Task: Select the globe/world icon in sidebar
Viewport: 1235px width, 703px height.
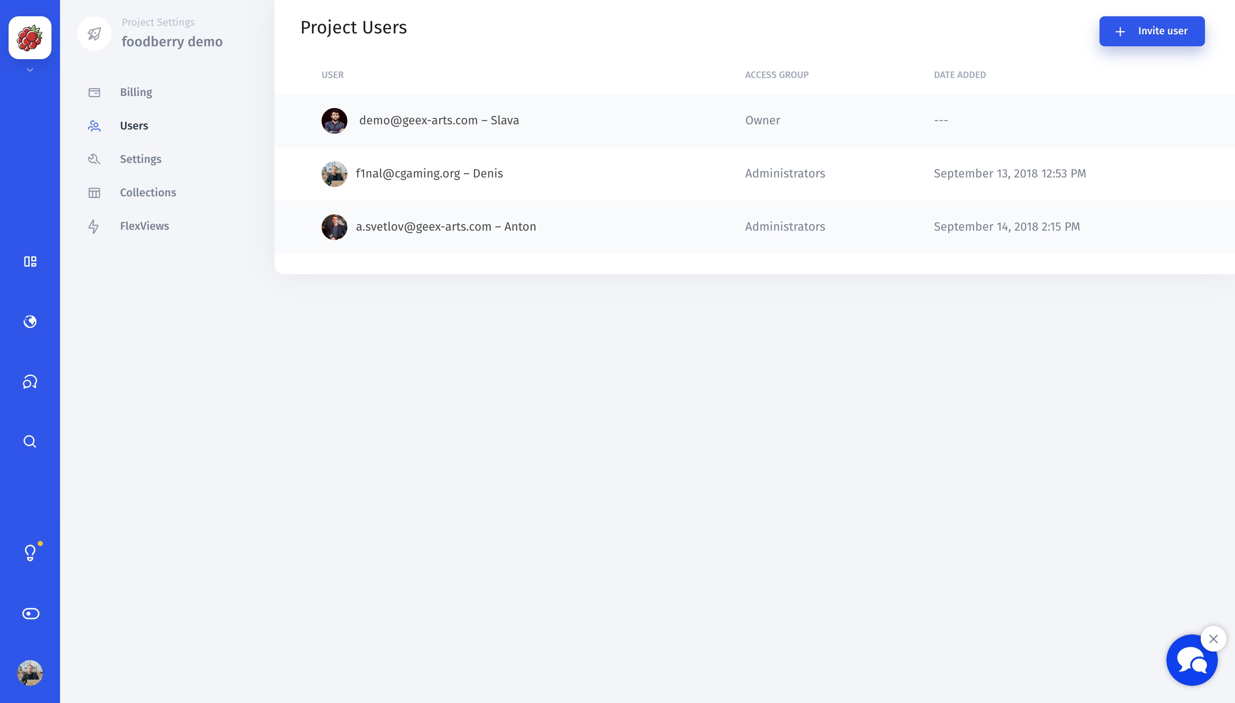Action: (x=30, y=321)
